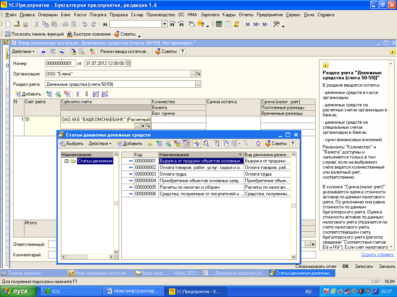Open the Операции menu

click(x=48, y=15)
